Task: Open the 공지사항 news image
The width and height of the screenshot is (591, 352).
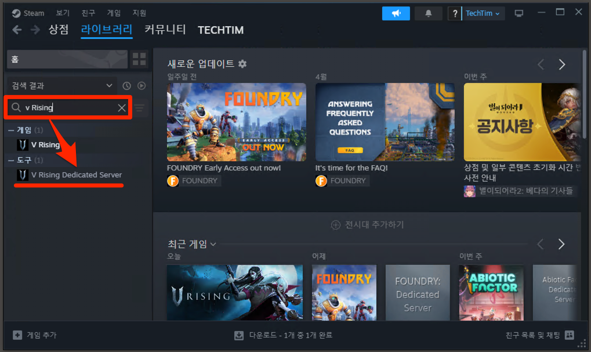Action: 522,122
